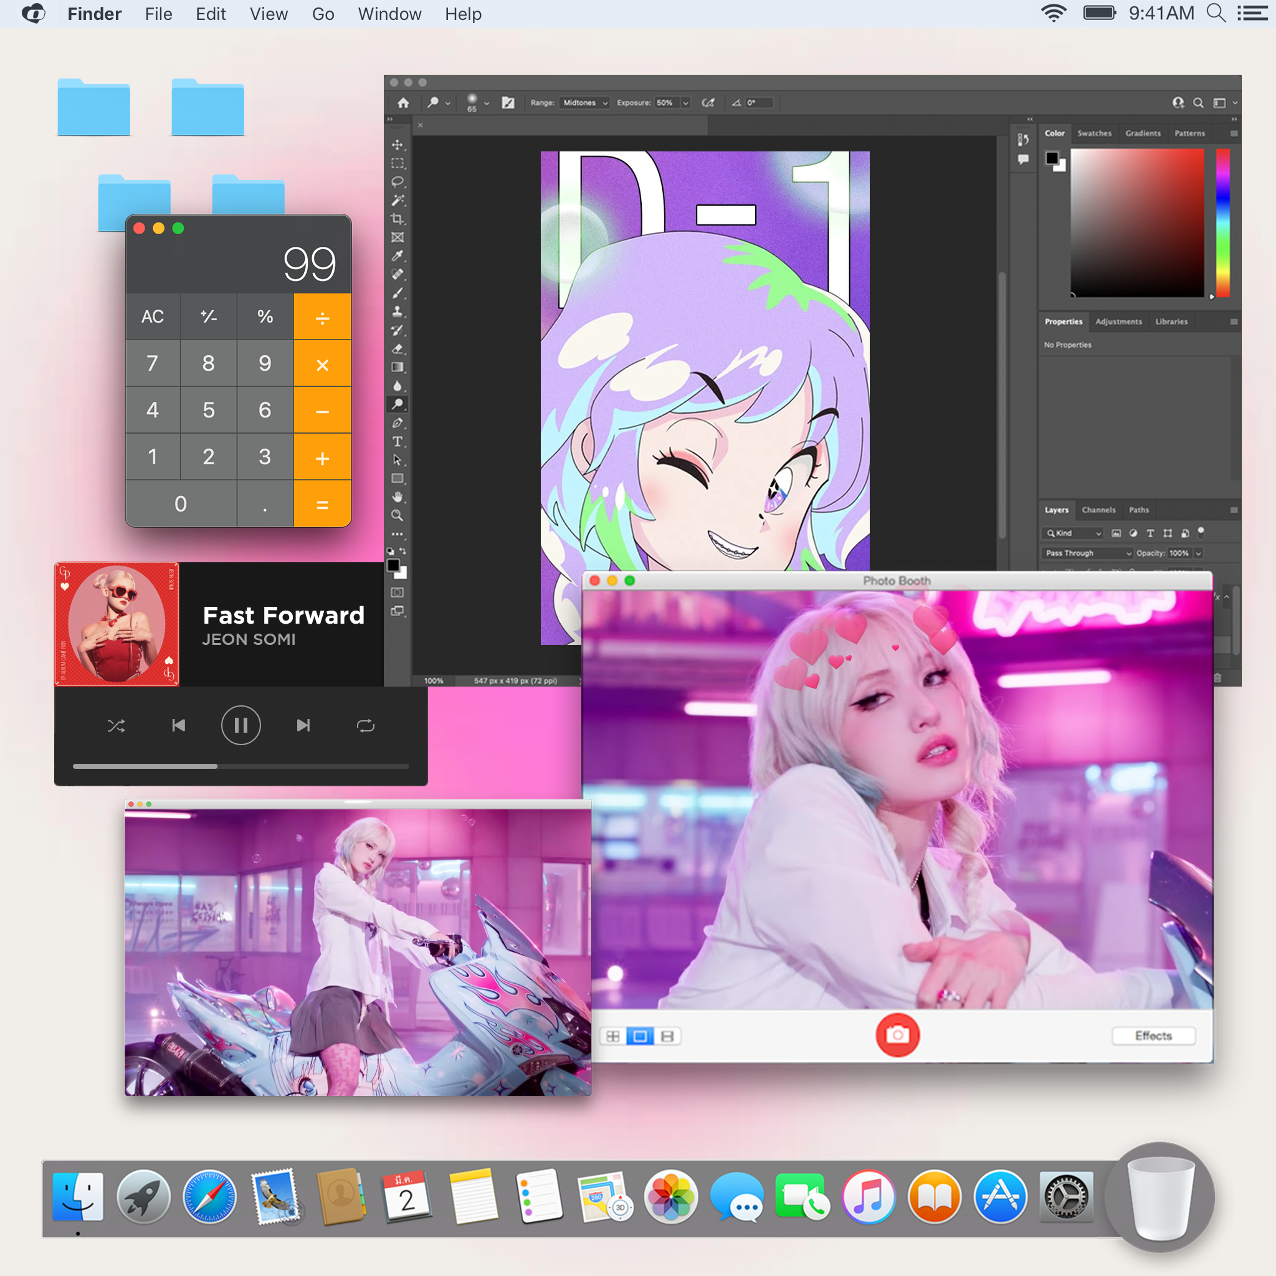Click the rainbow hue slider strip

[x=1222, y=222]
